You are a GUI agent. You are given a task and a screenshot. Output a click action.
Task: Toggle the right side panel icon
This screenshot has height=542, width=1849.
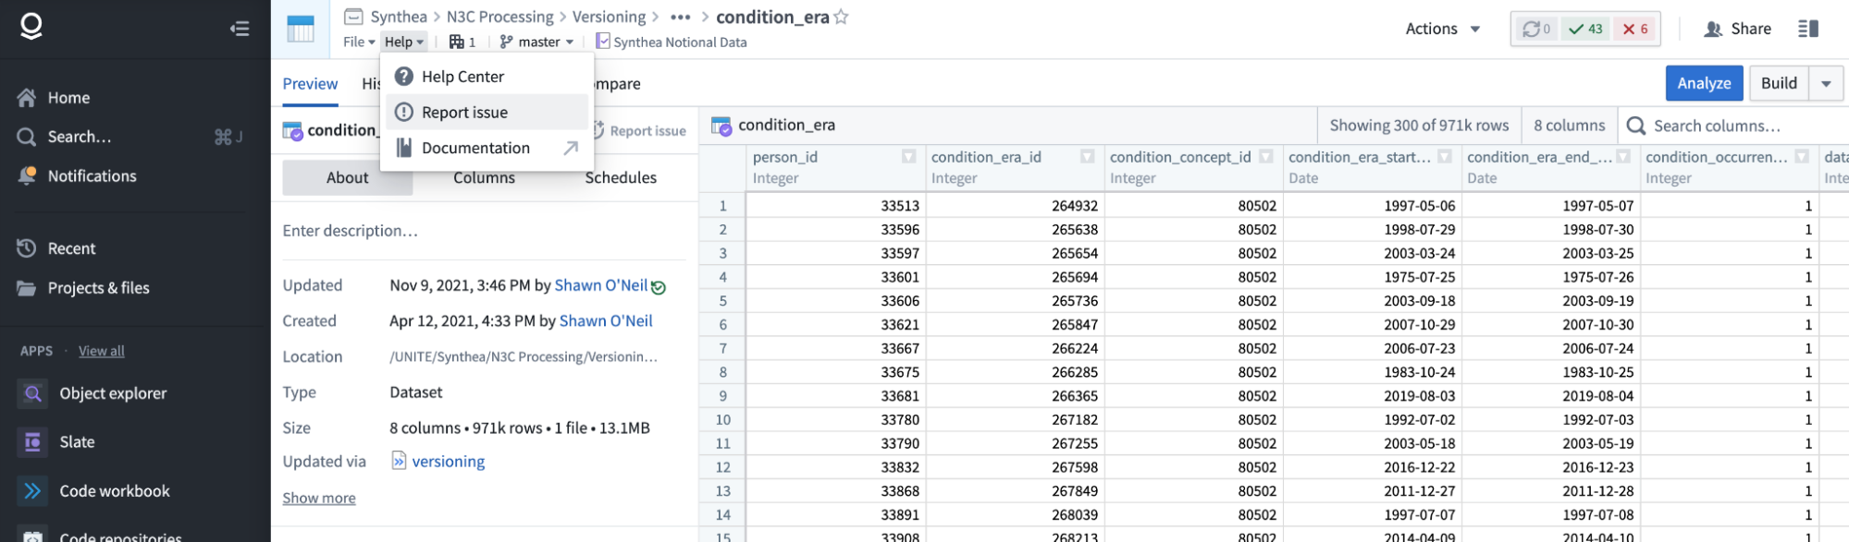tap(1807, 29)
